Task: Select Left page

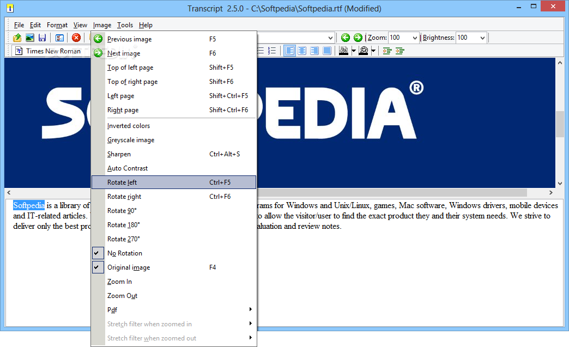Action: (174, 96)
